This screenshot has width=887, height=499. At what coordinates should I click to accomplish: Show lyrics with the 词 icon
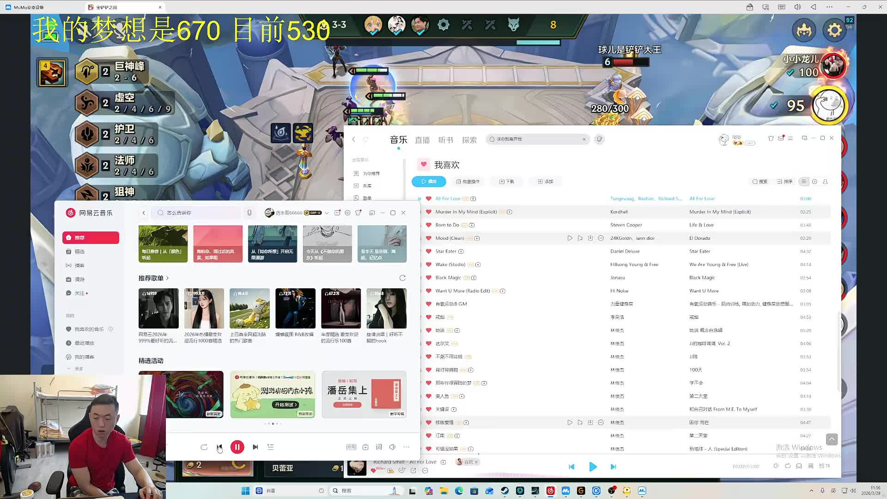coord(379,447)
